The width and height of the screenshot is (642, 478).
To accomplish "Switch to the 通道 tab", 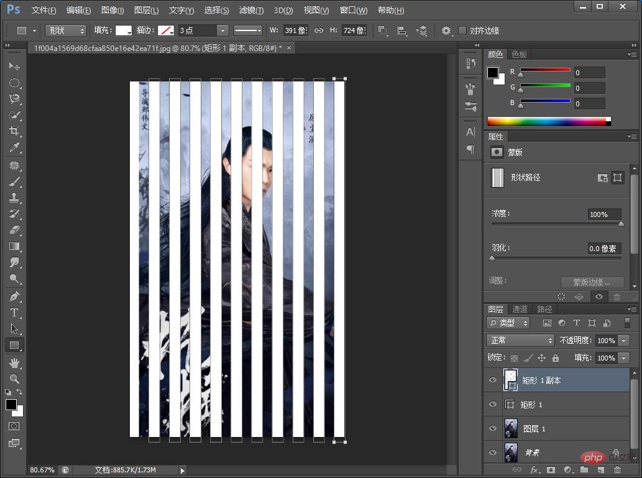I will (x=520, y=309).
